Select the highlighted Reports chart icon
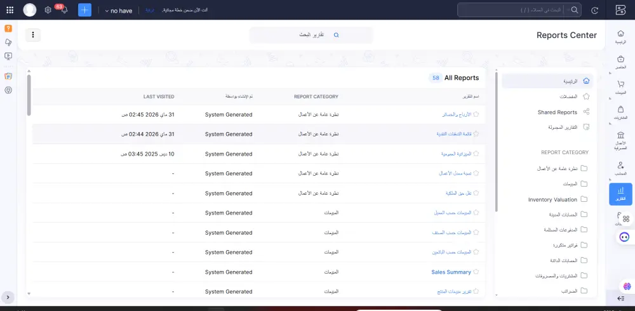This screenshot has width=635, height=311. [620, 194]
